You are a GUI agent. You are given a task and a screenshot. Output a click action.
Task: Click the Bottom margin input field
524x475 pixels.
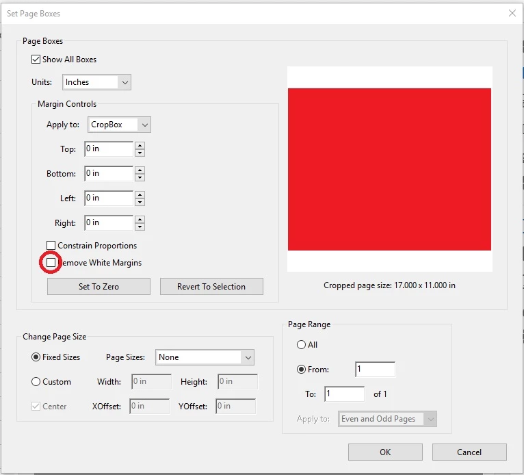pos(109,174)
